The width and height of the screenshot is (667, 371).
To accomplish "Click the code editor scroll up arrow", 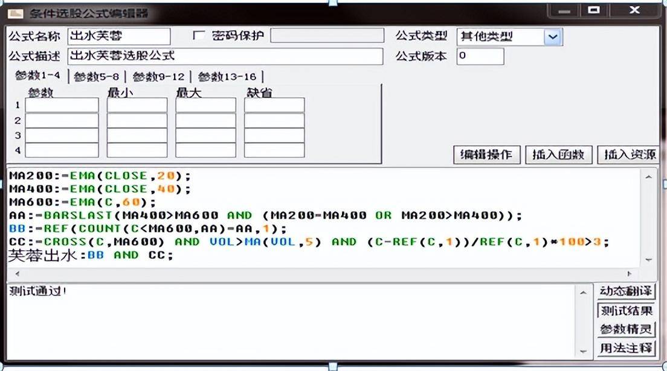I will [x=648, y=176].
